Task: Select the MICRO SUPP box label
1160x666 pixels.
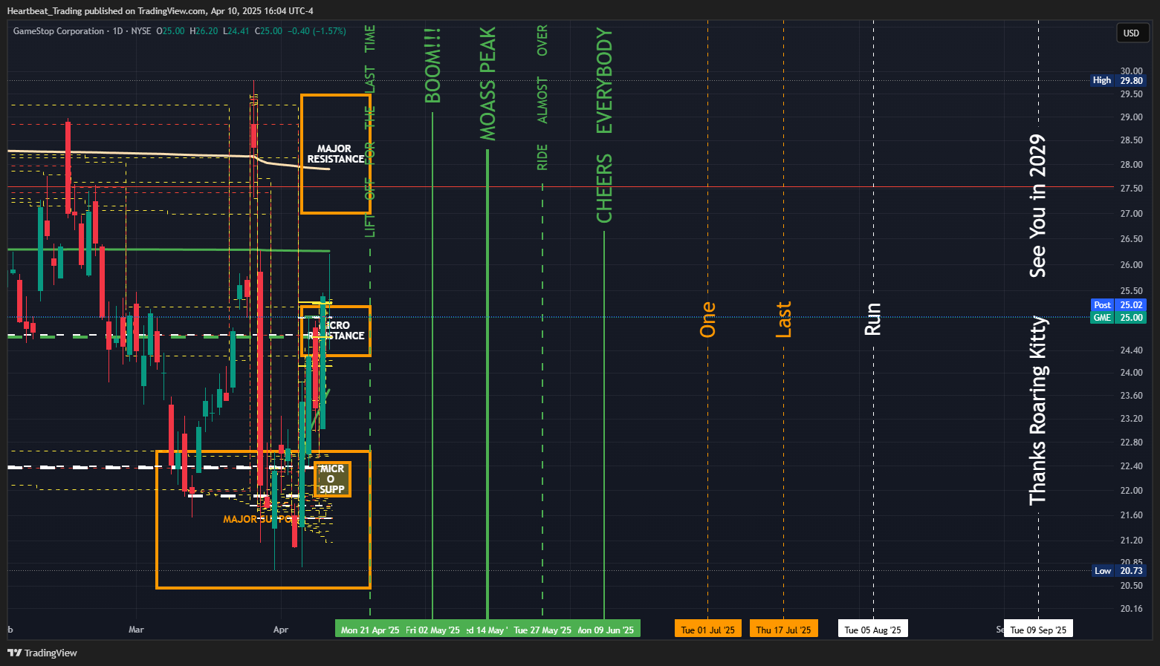Action: (x=332, y=479)
